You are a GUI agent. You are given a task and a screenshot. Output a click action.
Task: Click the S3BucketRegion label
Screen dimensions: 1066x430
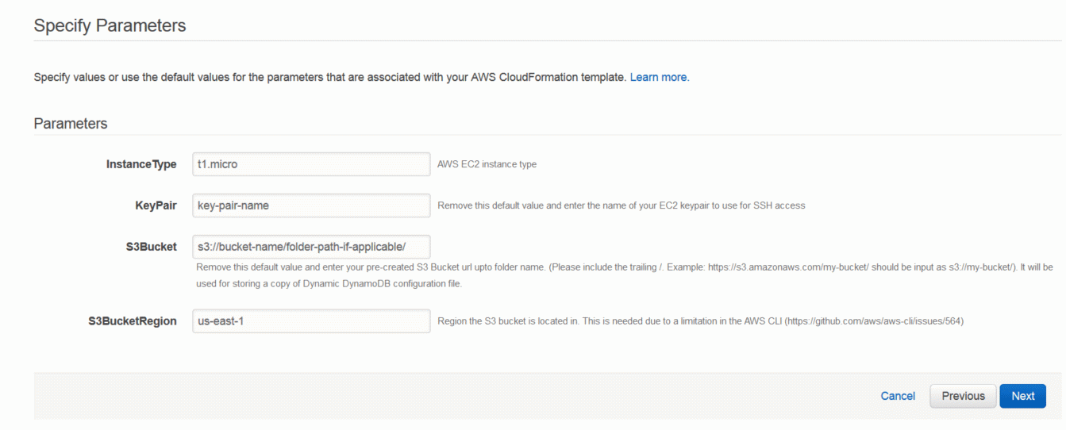133,321
